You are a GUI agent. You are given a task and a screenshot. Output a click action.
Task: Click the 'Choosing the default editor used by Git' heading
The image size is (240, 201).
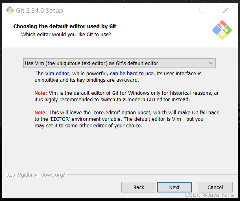point(65,26)
